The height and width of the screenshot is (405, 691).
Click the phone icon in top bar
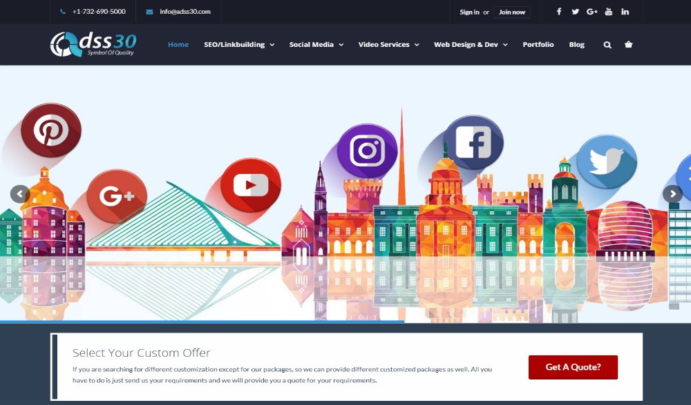(63, 12)
